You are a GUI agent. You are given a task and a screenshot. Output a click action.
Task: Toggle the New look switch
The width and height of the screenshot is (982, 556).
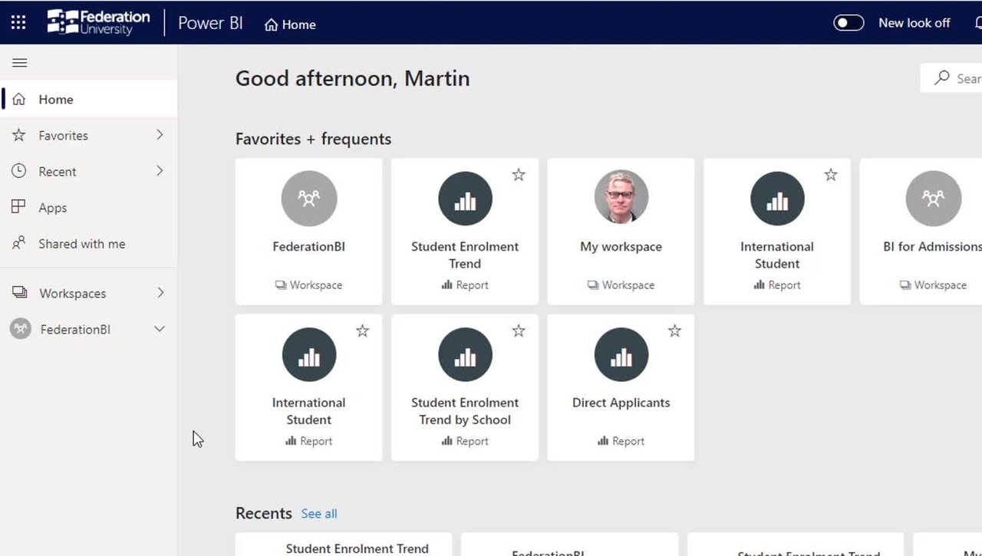[x=849, y=23]
